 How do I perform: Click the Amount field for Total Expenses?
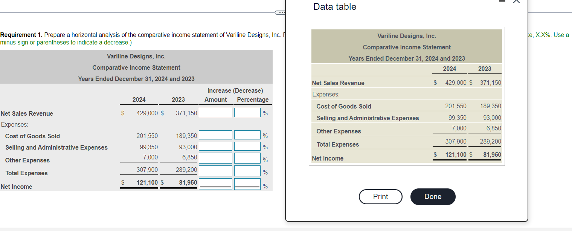pos(215,171)
